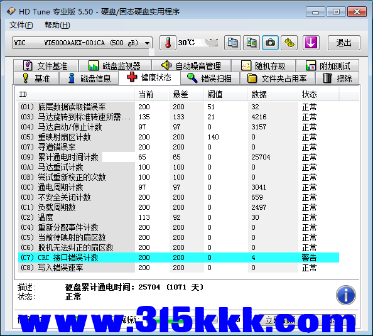Select the (07) 寻道错误率 row

coord(178,147)
